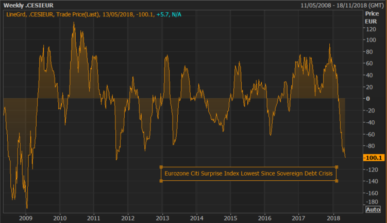This screenshot has height=223, width=387.
Task: Click the -180 y-axis label
Action: tap(372, 202)
